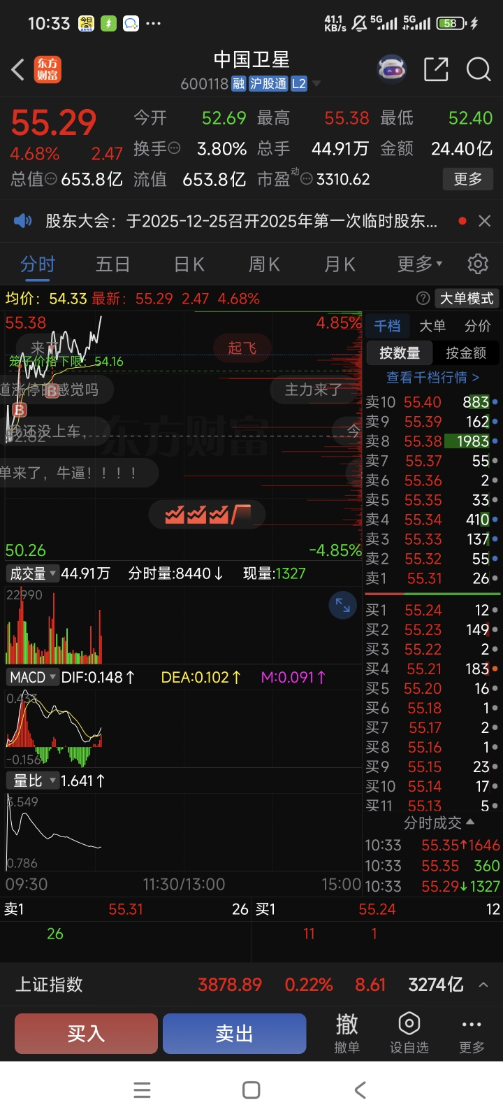Image resolution: width=503 pixels, height=1119 pixels.
Task: Tap info icon next to 换手
Action: (x=175, y=148)
